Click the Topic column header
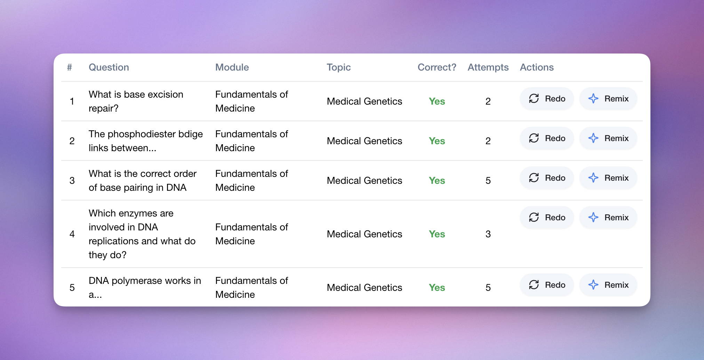This screenshot has height=360, width=704. pos(338,67)
